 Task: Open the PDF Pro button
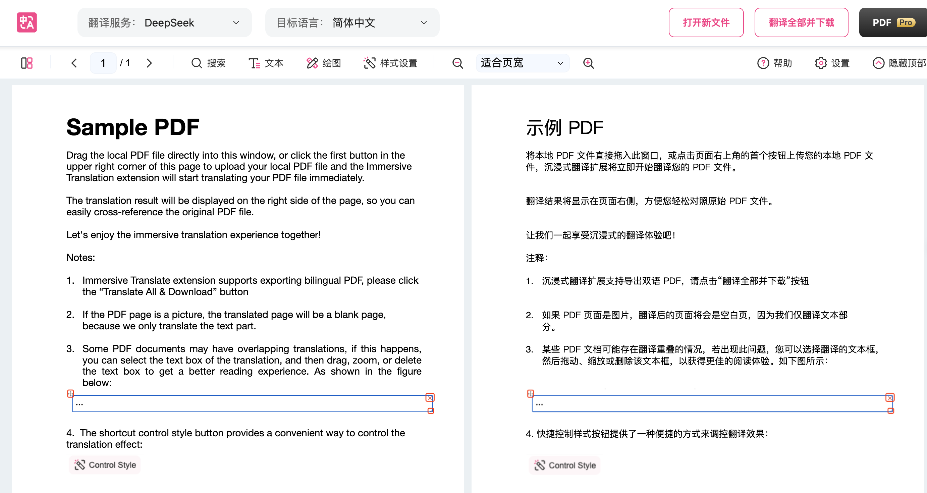(x=892, y=22)
